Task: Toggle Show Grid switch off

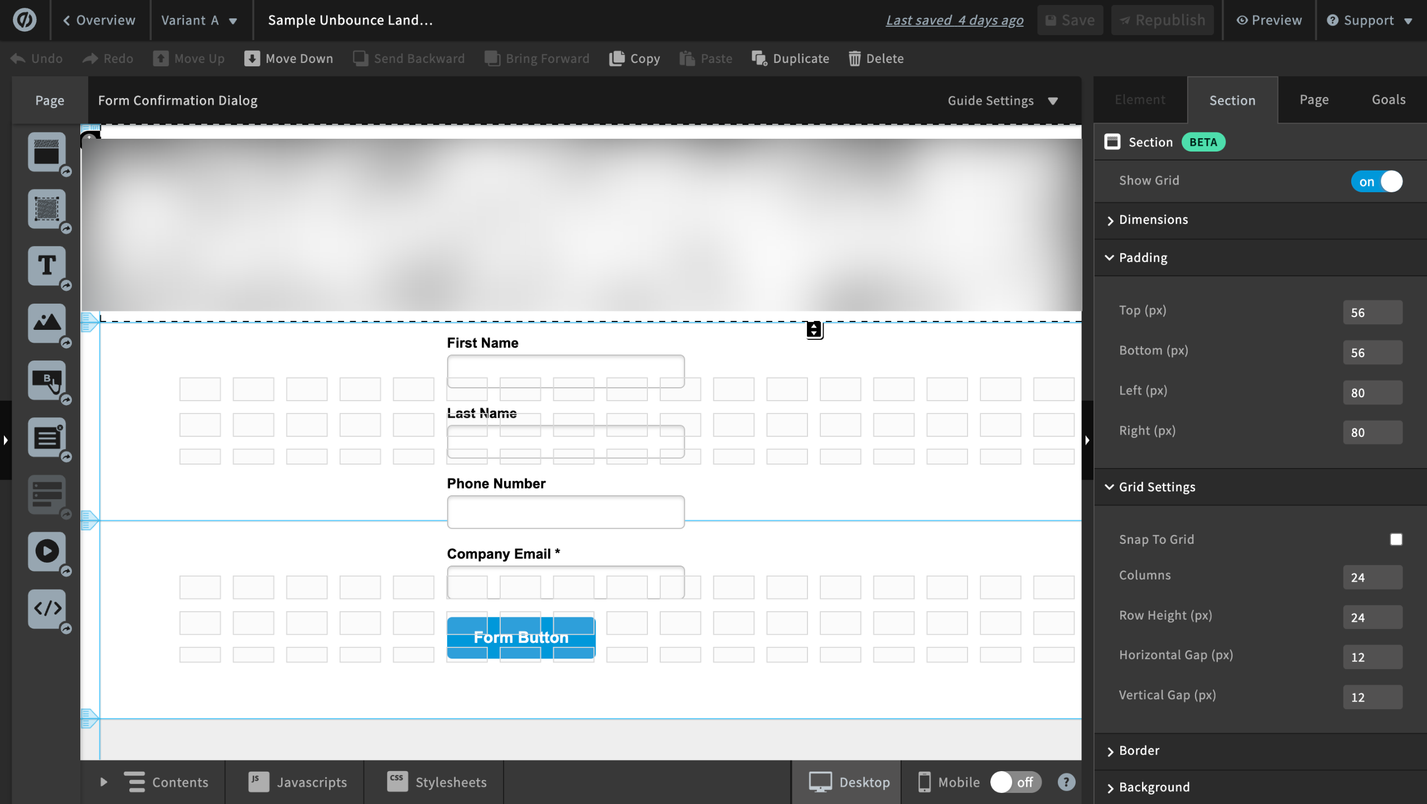Action: [1376, 182]
